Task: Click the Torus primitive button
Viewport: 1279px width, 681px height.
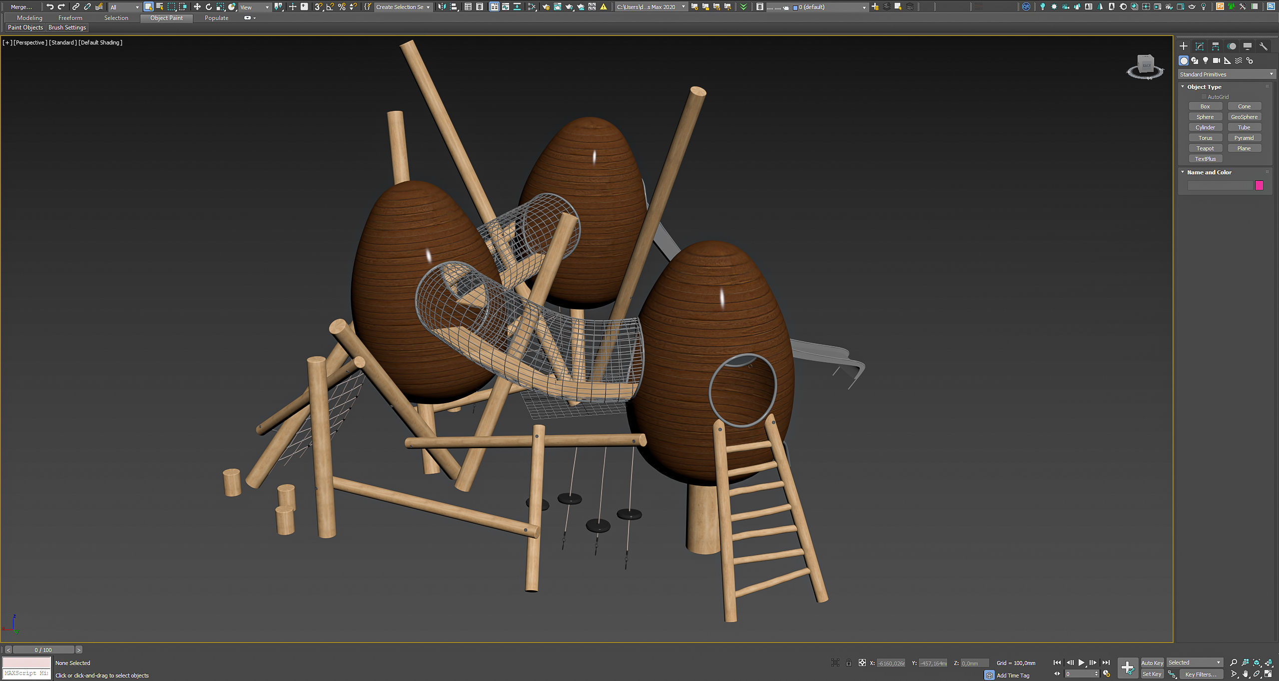Action: [1205, 138]
